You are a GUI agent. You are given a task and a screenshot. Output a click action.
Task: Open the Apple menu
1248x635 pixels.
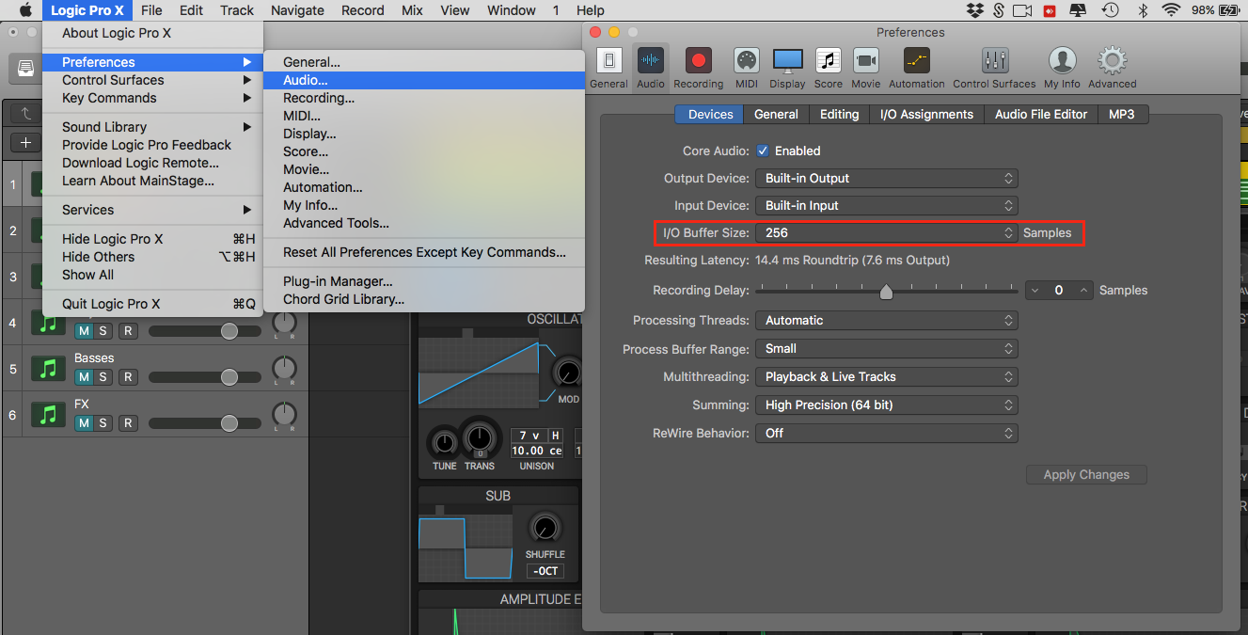coord(25,10)
